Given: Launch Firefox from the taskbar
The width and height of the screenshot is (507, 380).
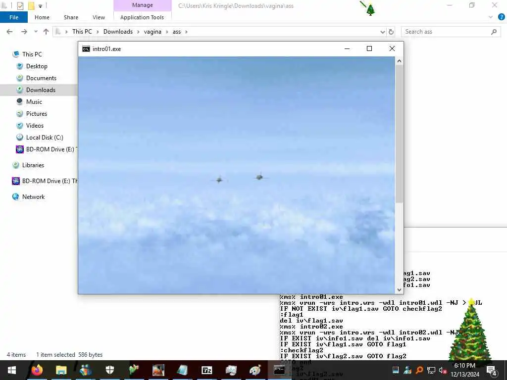Looking at the screenshot, I should click(x=37, y=370).
